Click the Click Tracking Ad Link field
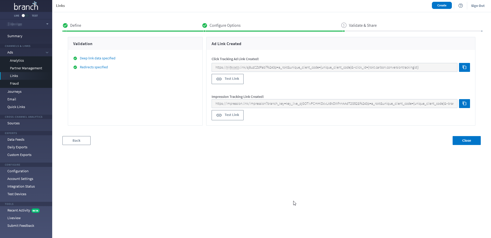Image resolution: width=491 pixels, height=238 pixels. coord(334,68)
